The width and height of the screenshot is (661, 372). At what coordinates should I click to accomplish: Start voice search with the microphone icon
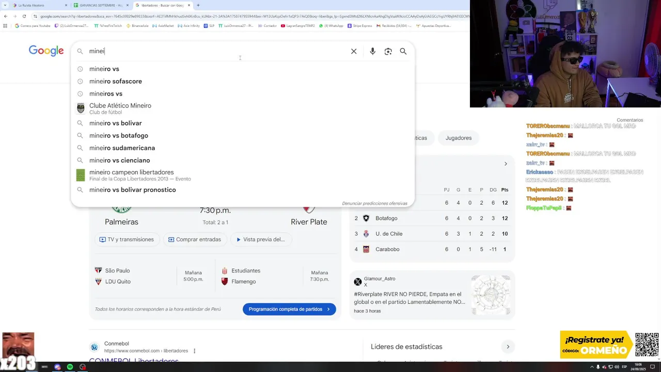(372, 51)
